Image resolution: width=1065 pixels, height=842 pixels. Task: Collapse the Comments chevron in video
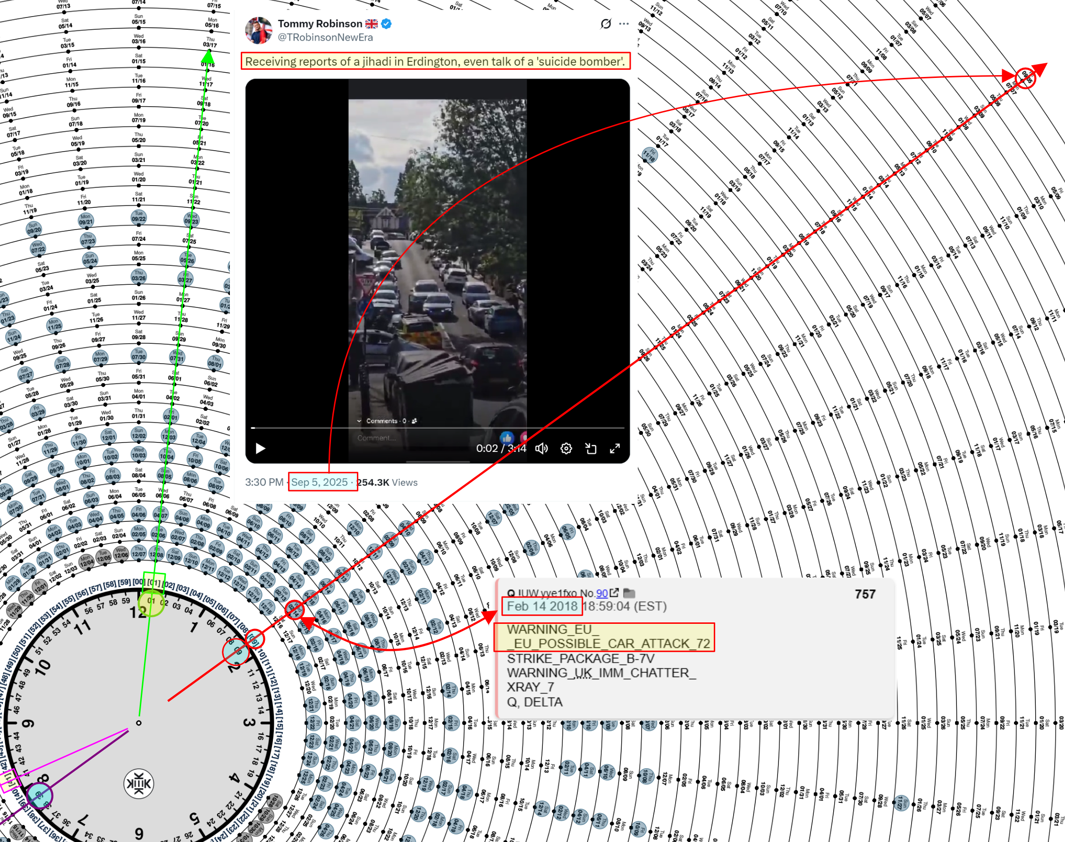[x=359, y=421]
